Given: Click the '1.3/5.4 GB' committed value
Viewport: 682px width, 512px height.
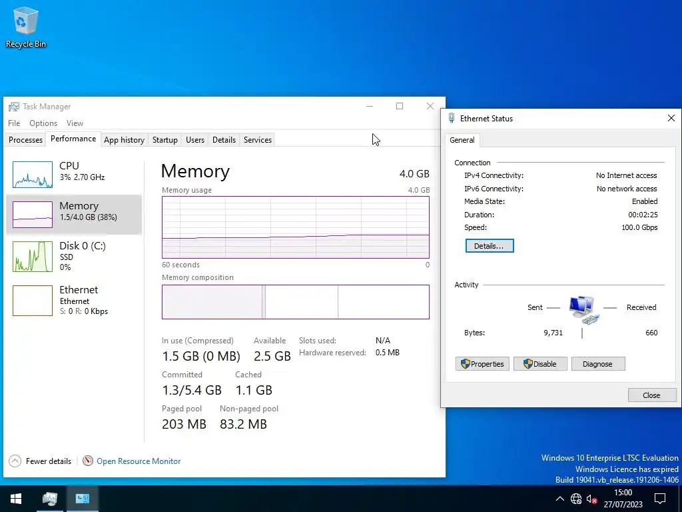Looking at the screenshot, I should (192, 390).
